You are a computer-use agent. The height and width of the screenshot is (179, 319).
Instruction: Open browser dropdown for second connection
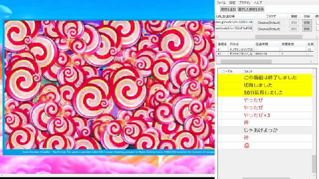point(271,29)
